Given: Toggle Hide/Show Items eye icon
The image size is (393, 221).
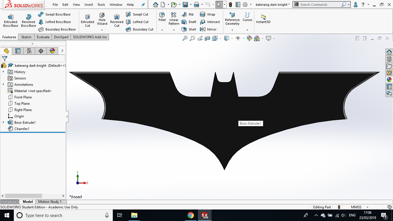Looking at the screenshot, I should tap(238, 38).
